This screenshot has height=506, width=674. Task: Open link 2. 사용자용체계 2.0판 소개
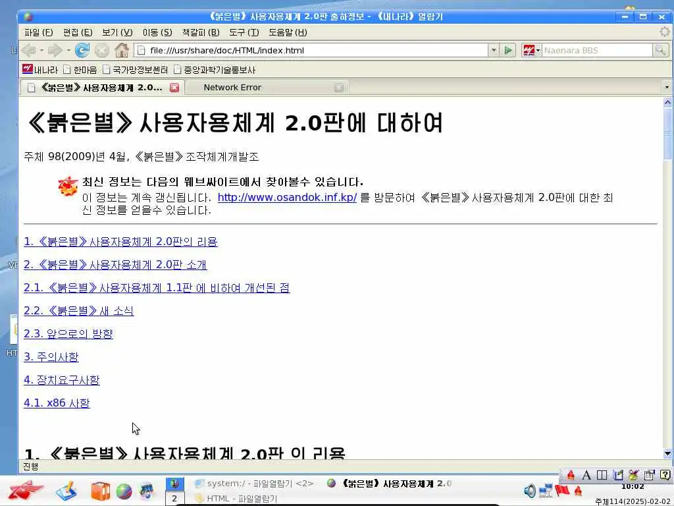(x=115, y=264)
